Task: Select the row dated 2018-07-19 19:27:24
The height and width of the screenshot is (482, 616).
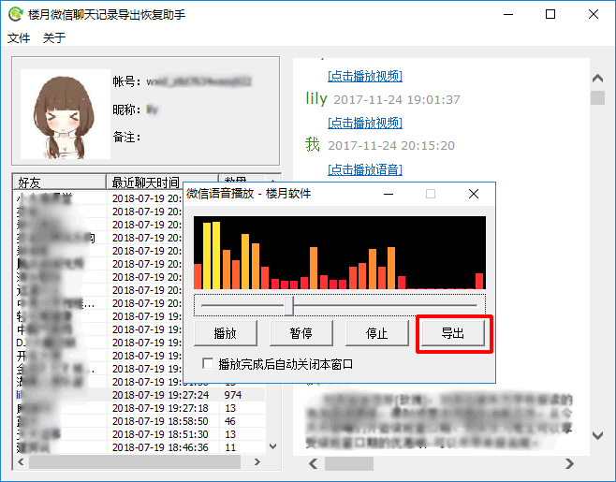Action: pos(139,395)
